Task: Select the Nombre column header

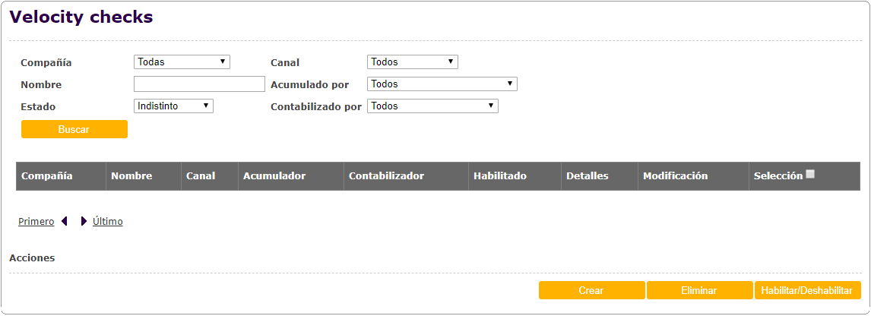Action: (x=131, y=176)
